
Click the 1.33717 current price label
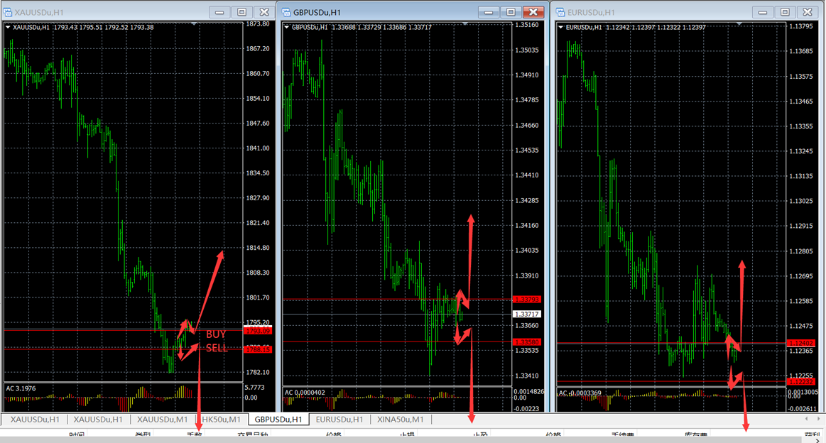[526, 314]
